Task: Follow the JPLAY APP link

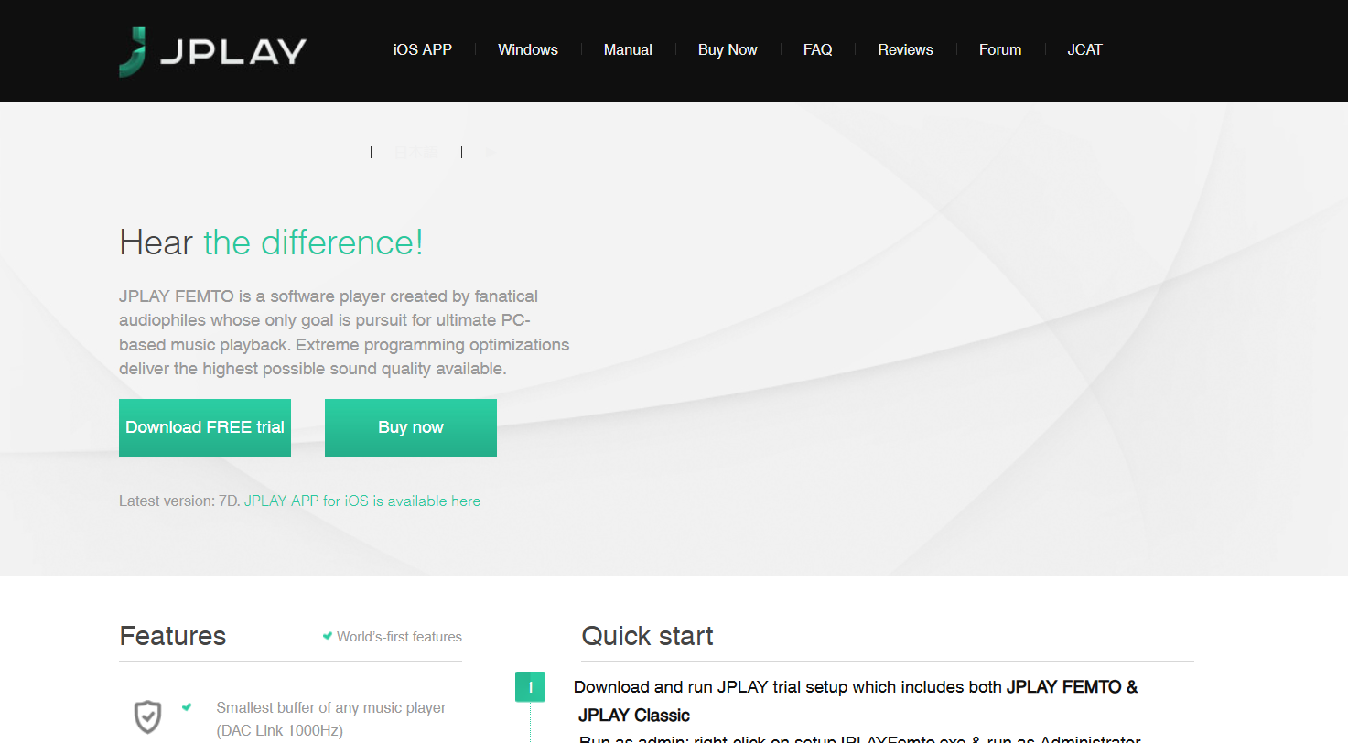Action: click(281, 501)
